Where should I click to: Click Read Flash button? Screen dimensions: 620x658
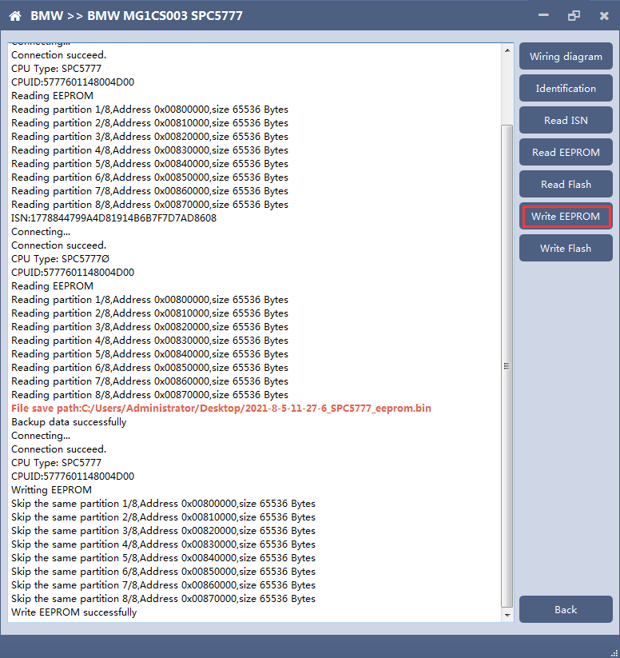point(566,184)
